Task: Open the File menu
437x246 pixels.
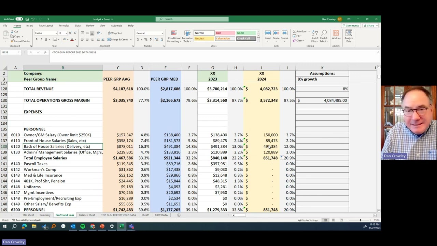Action: [x=5, y=26]
